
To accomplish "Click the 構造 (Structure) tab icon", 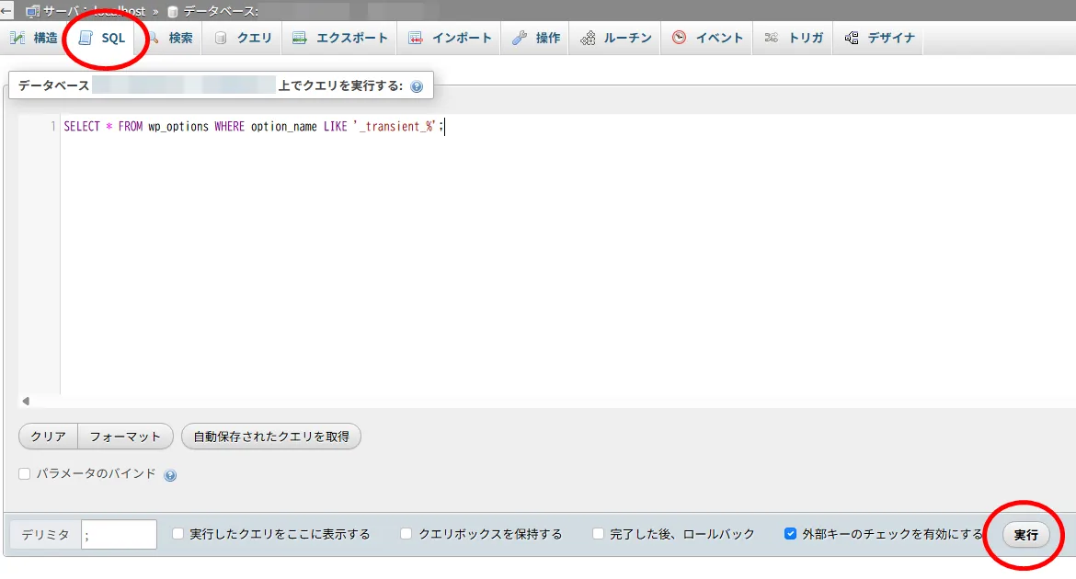I will (x=17, y=38).
